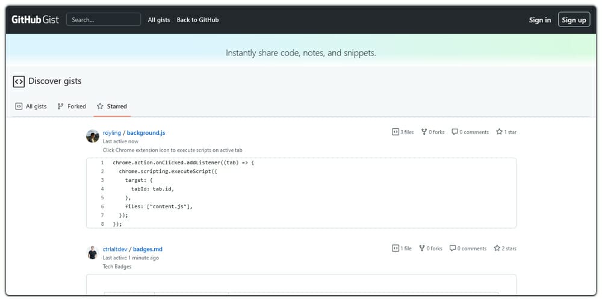The height and width of the screenshot is (301, 602).
Task: Click the Sign up button
Action: [x=574, y=20]
